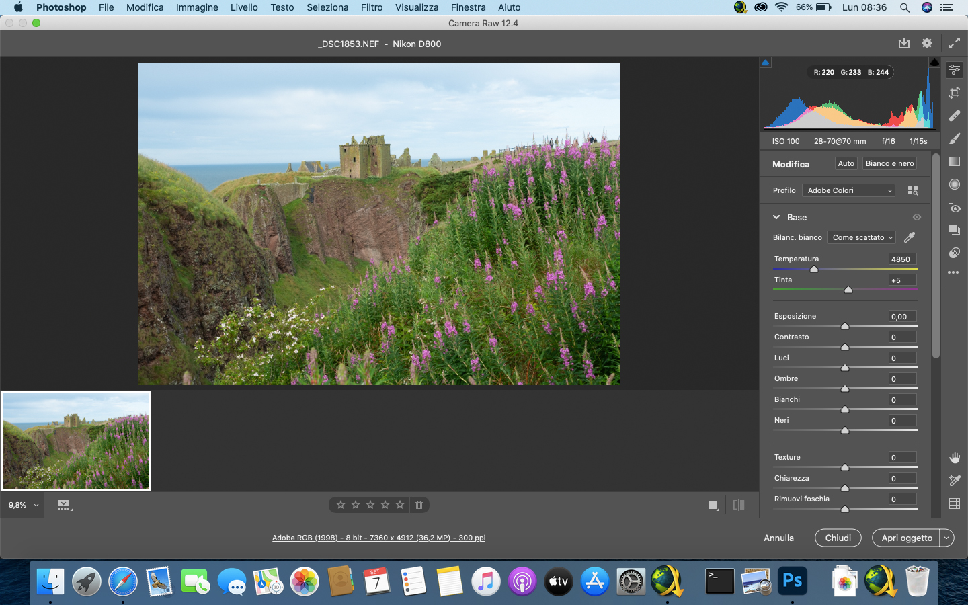Select the Hand tool

coord(954,458)
